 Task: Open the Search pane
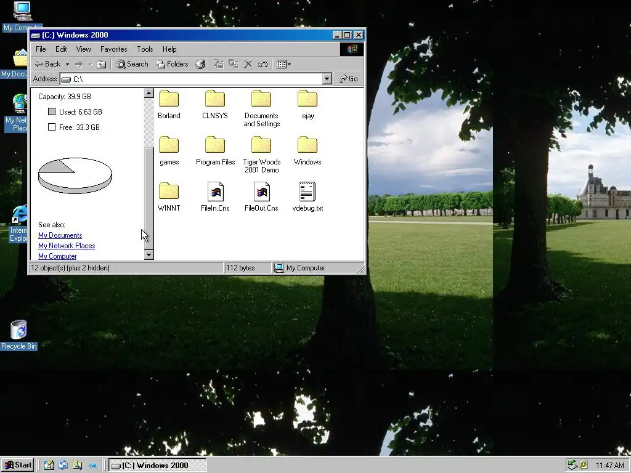click(x=132, y=64)
